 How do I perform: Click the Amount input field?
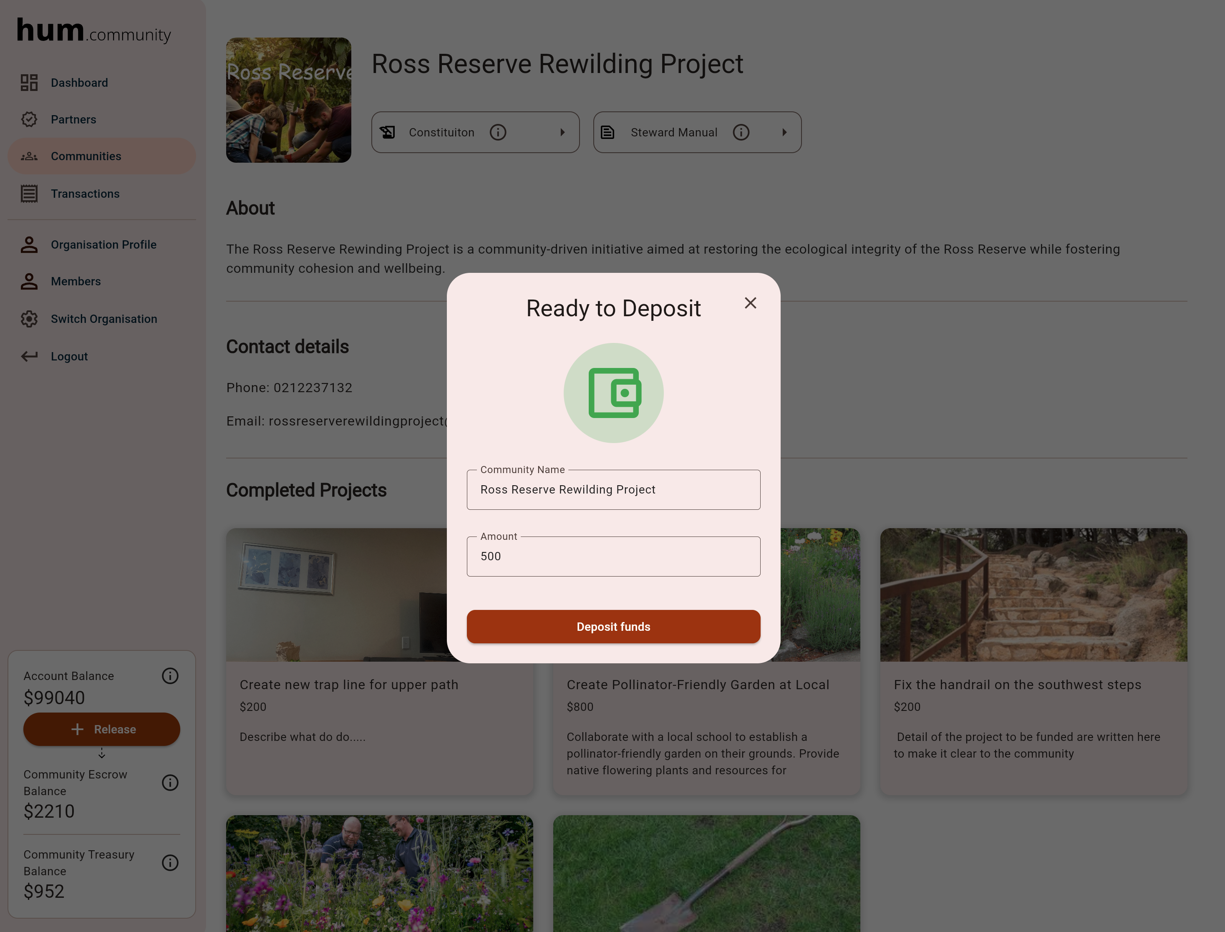click(613, 557)
